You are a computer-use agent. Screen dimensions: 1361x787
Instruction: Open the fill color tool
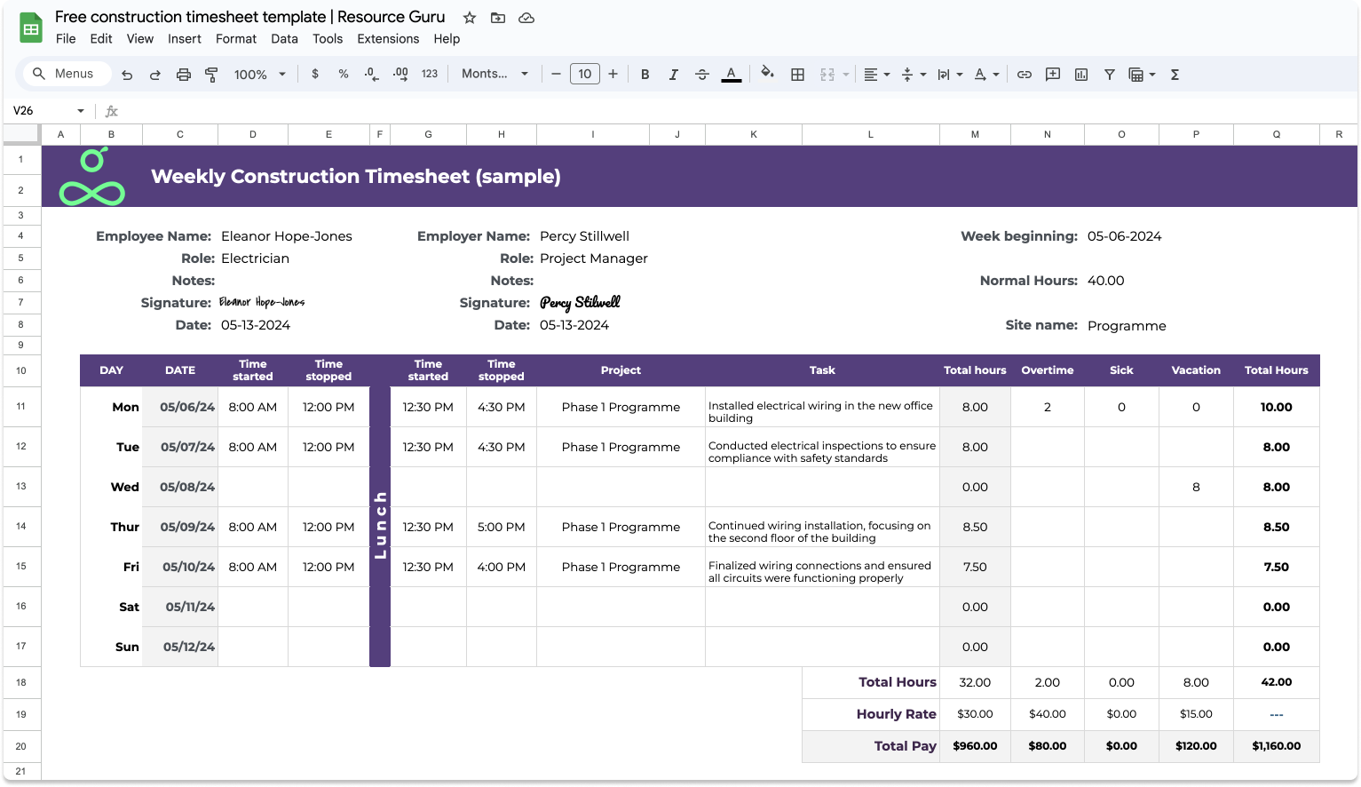(767, 74)
